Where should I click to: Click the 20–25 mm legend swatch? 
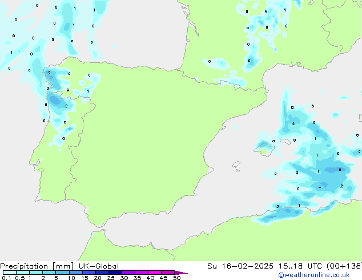(x=102, y=273)
